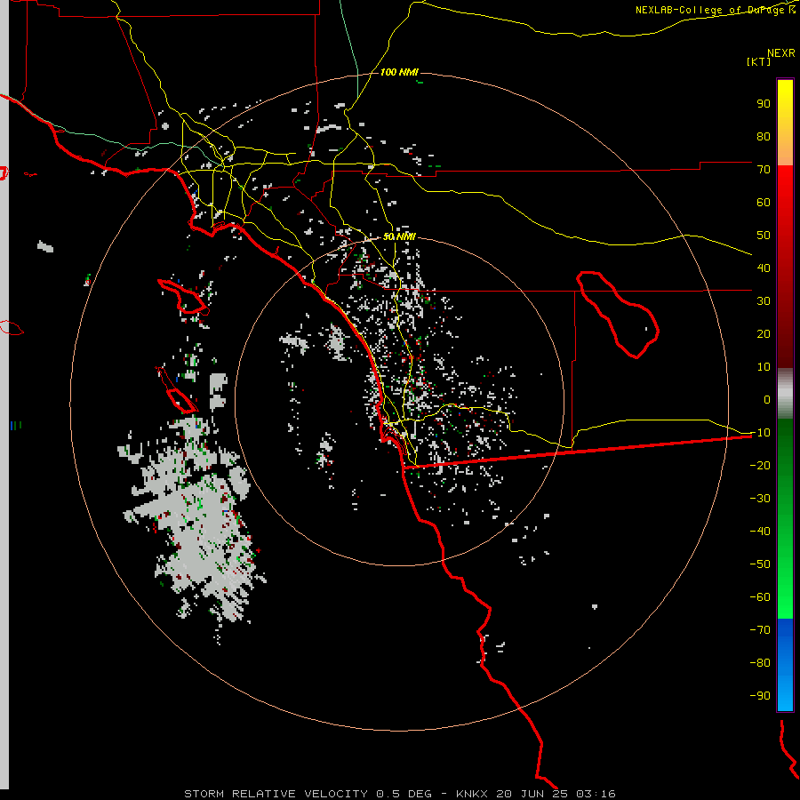Click the 40 value on velocity scale
The width and height of the screenshot is (800, 800).
click(x=764, y=268)
